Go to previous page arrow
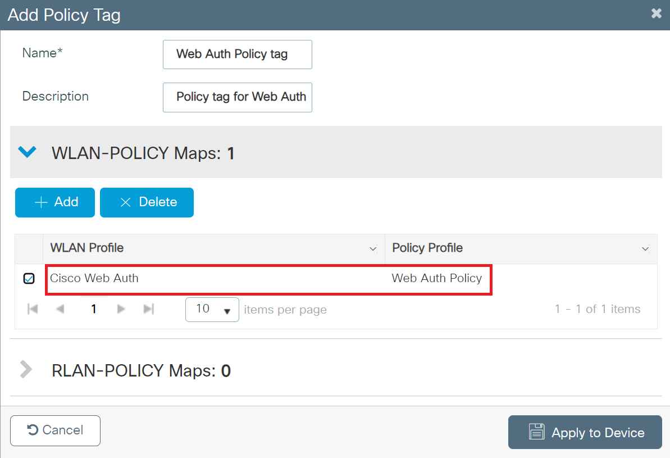Image resolution: width=670 pixels, height=458 pixels. point(61,309)
